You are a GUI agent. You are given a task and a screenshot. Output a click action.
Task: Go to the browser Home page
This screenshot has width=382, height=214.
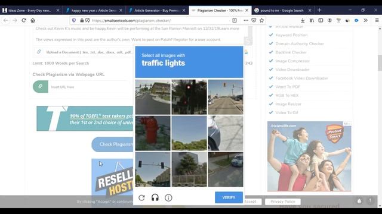[33, 21]
